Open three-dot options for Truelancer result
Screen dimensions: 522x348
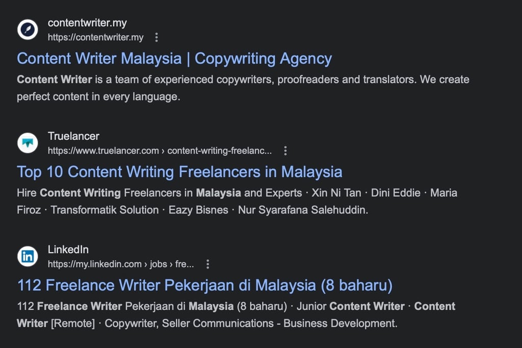point(285,151)
